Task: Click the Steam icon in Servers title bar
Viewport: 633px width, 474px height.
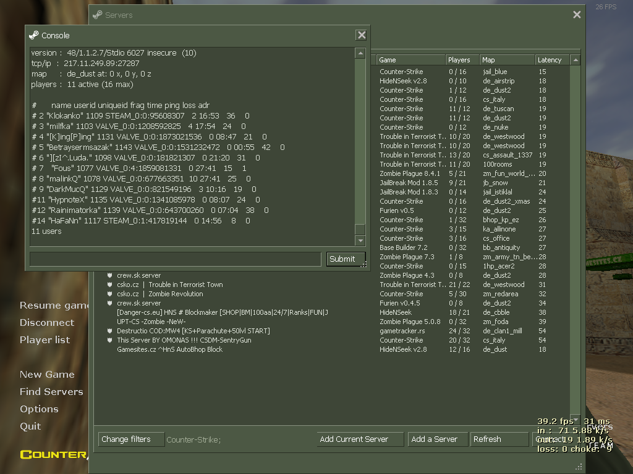Action: tap(98, 15)
